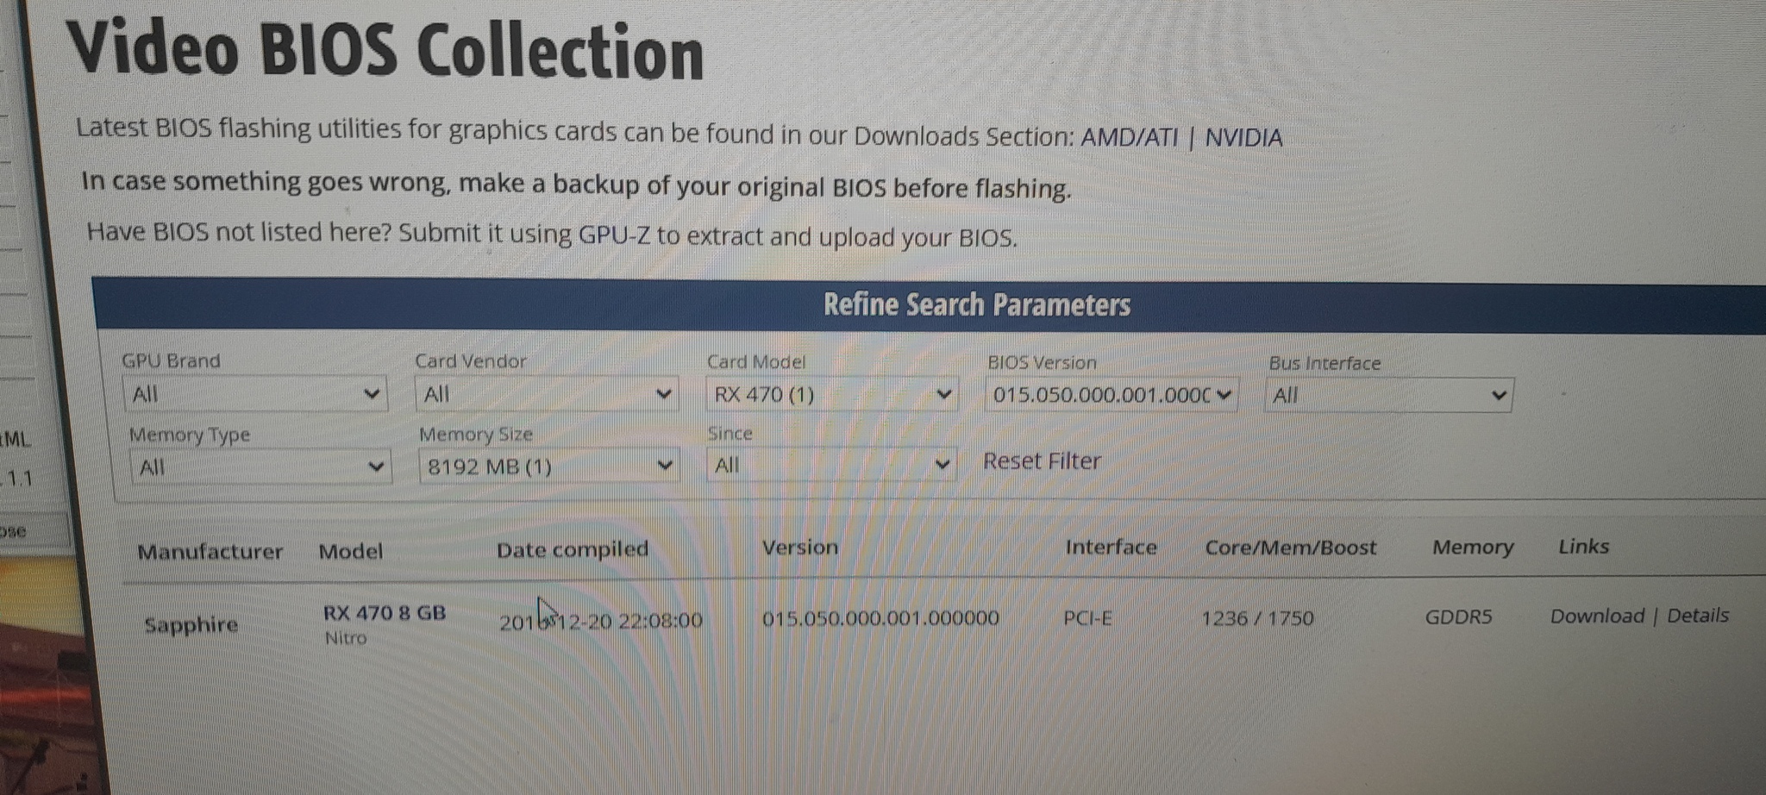Viewport: 1766px width, 795px height.
Task: Expand the BIOS Version dropdown
Action: pos(1111,395)
